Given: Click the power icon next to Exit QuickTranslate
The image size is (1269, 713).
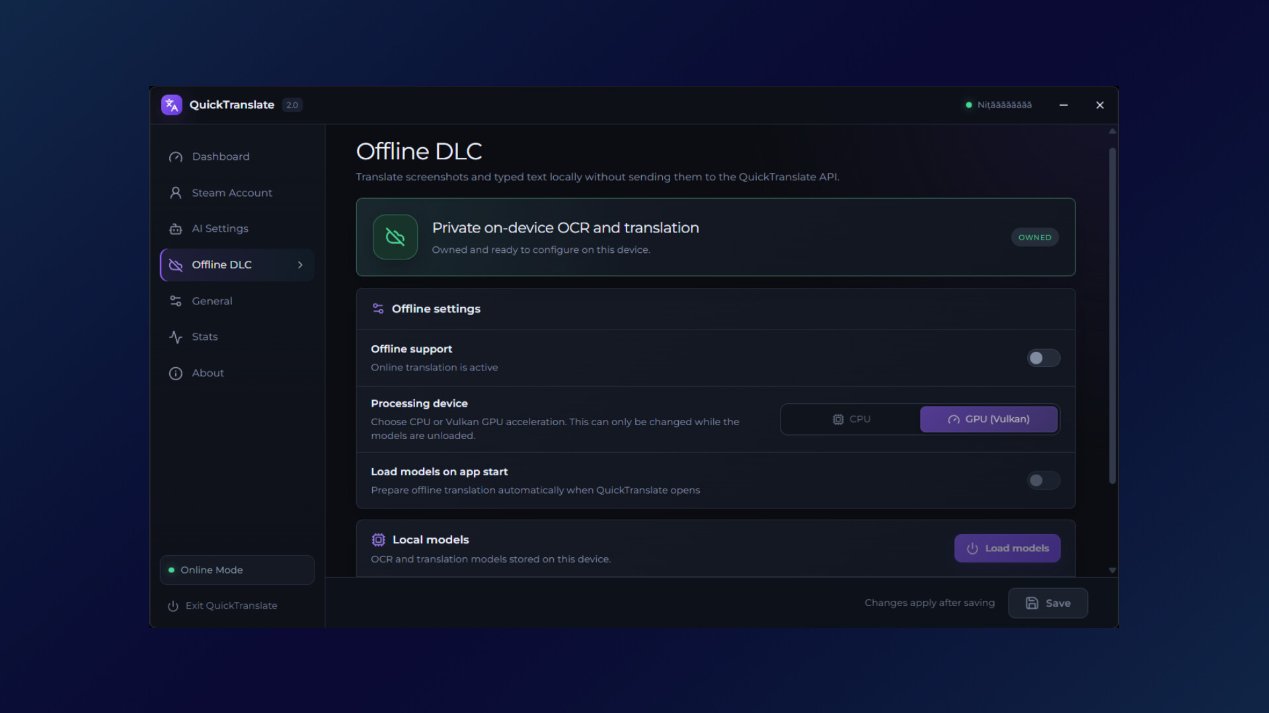Looking at the screenshot, I should [x=173, y=606].
